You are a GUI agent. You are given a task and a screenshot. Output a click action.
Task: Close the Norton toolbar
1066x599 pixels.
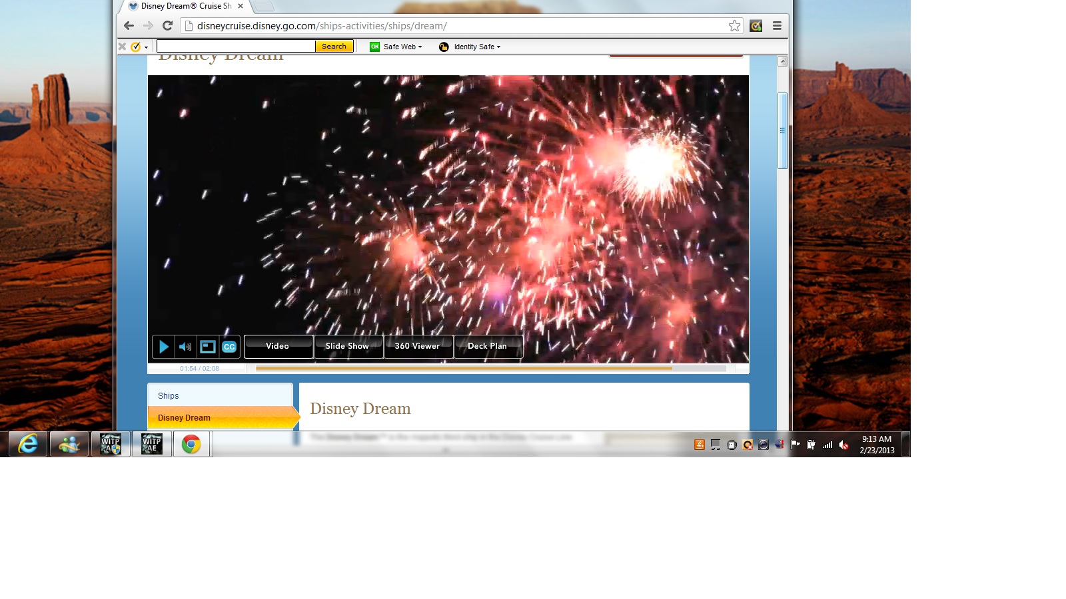coord(122,47)
